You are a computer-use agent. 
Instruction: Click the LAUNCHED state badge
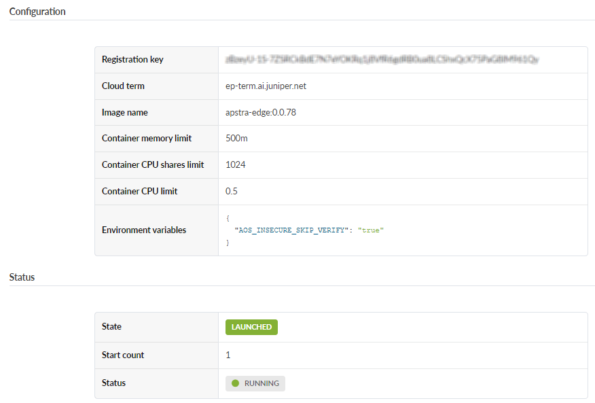point(251,327)
